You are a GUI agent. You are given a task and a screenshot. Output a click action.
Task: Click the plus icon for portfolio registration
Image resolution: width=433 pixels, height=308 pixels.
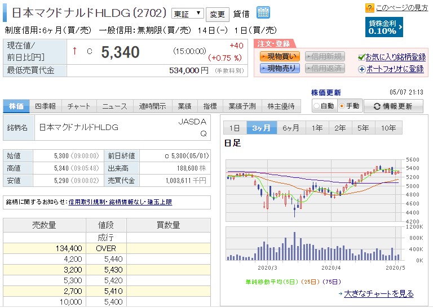click(x=361, y=69)
